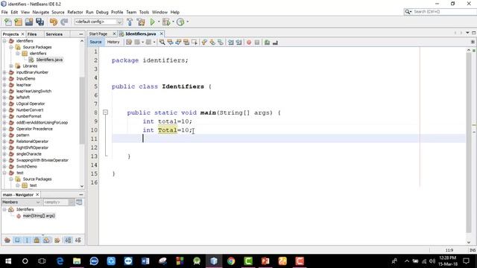Image resolution: width=477 pixels, height=268 pixels.
Task: Click the Redo toolbar icon
Action: pyautogui.click(x=64, y=22)
